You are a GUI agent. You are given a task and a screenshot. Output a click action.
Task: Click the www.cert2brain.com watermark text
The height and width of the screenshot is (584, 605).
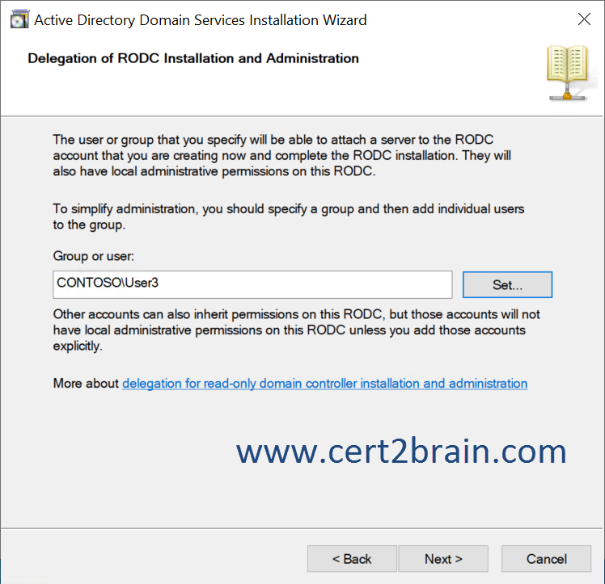[401, 451]
